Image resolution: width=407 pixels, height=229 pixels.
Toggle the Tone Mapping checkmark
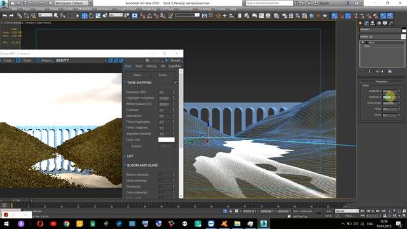[176, 82]
